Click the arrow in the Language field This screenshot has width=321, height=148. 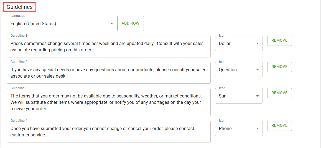112,24
